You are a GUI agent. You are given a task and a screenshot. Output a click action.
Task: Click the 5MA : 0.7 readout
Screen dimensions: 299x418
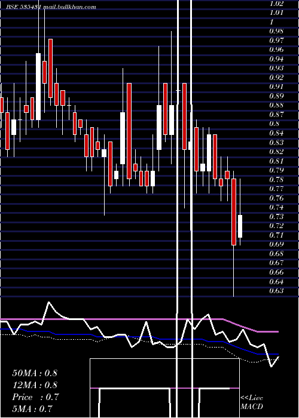[32, 409]
